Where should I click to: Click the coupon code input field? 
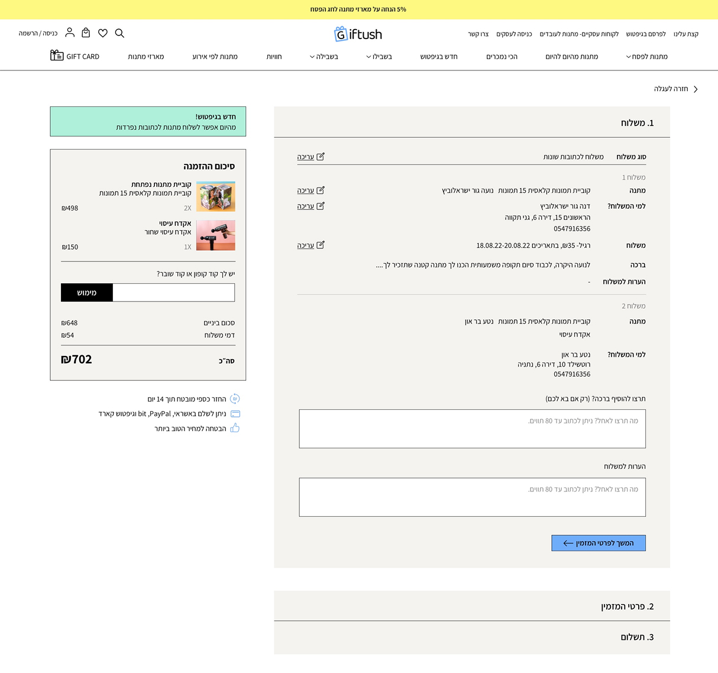(173, 293)
